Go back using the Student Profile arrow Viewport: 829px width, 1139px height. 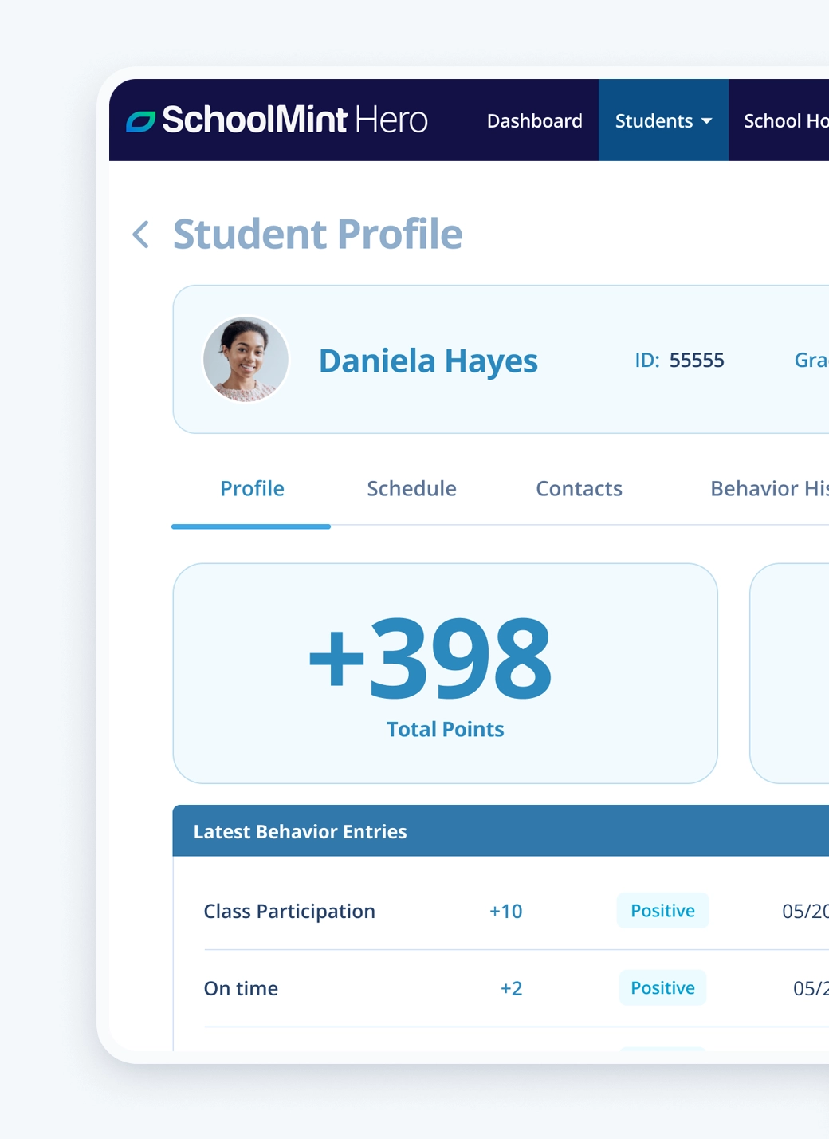click(x=141, y=235)
